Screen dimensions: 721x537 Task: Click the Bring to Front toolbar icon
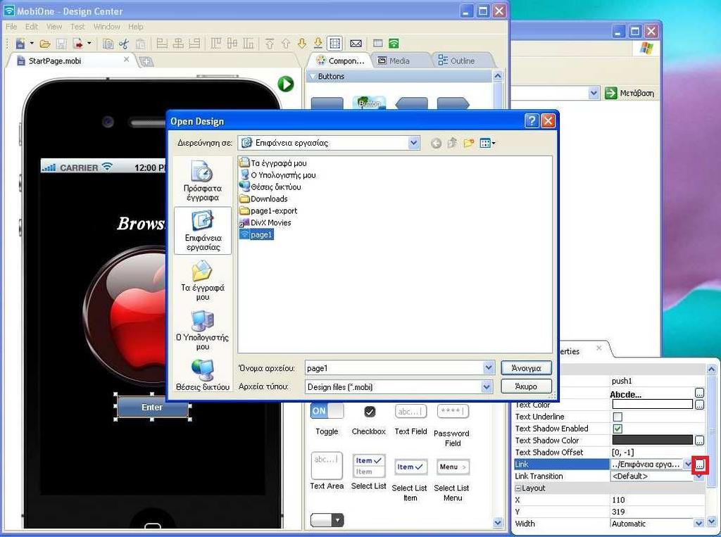tap(270, 44)
